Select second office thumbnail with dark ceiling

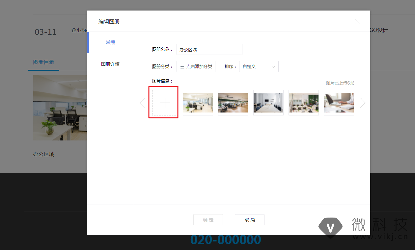click(x=233, y=103)
